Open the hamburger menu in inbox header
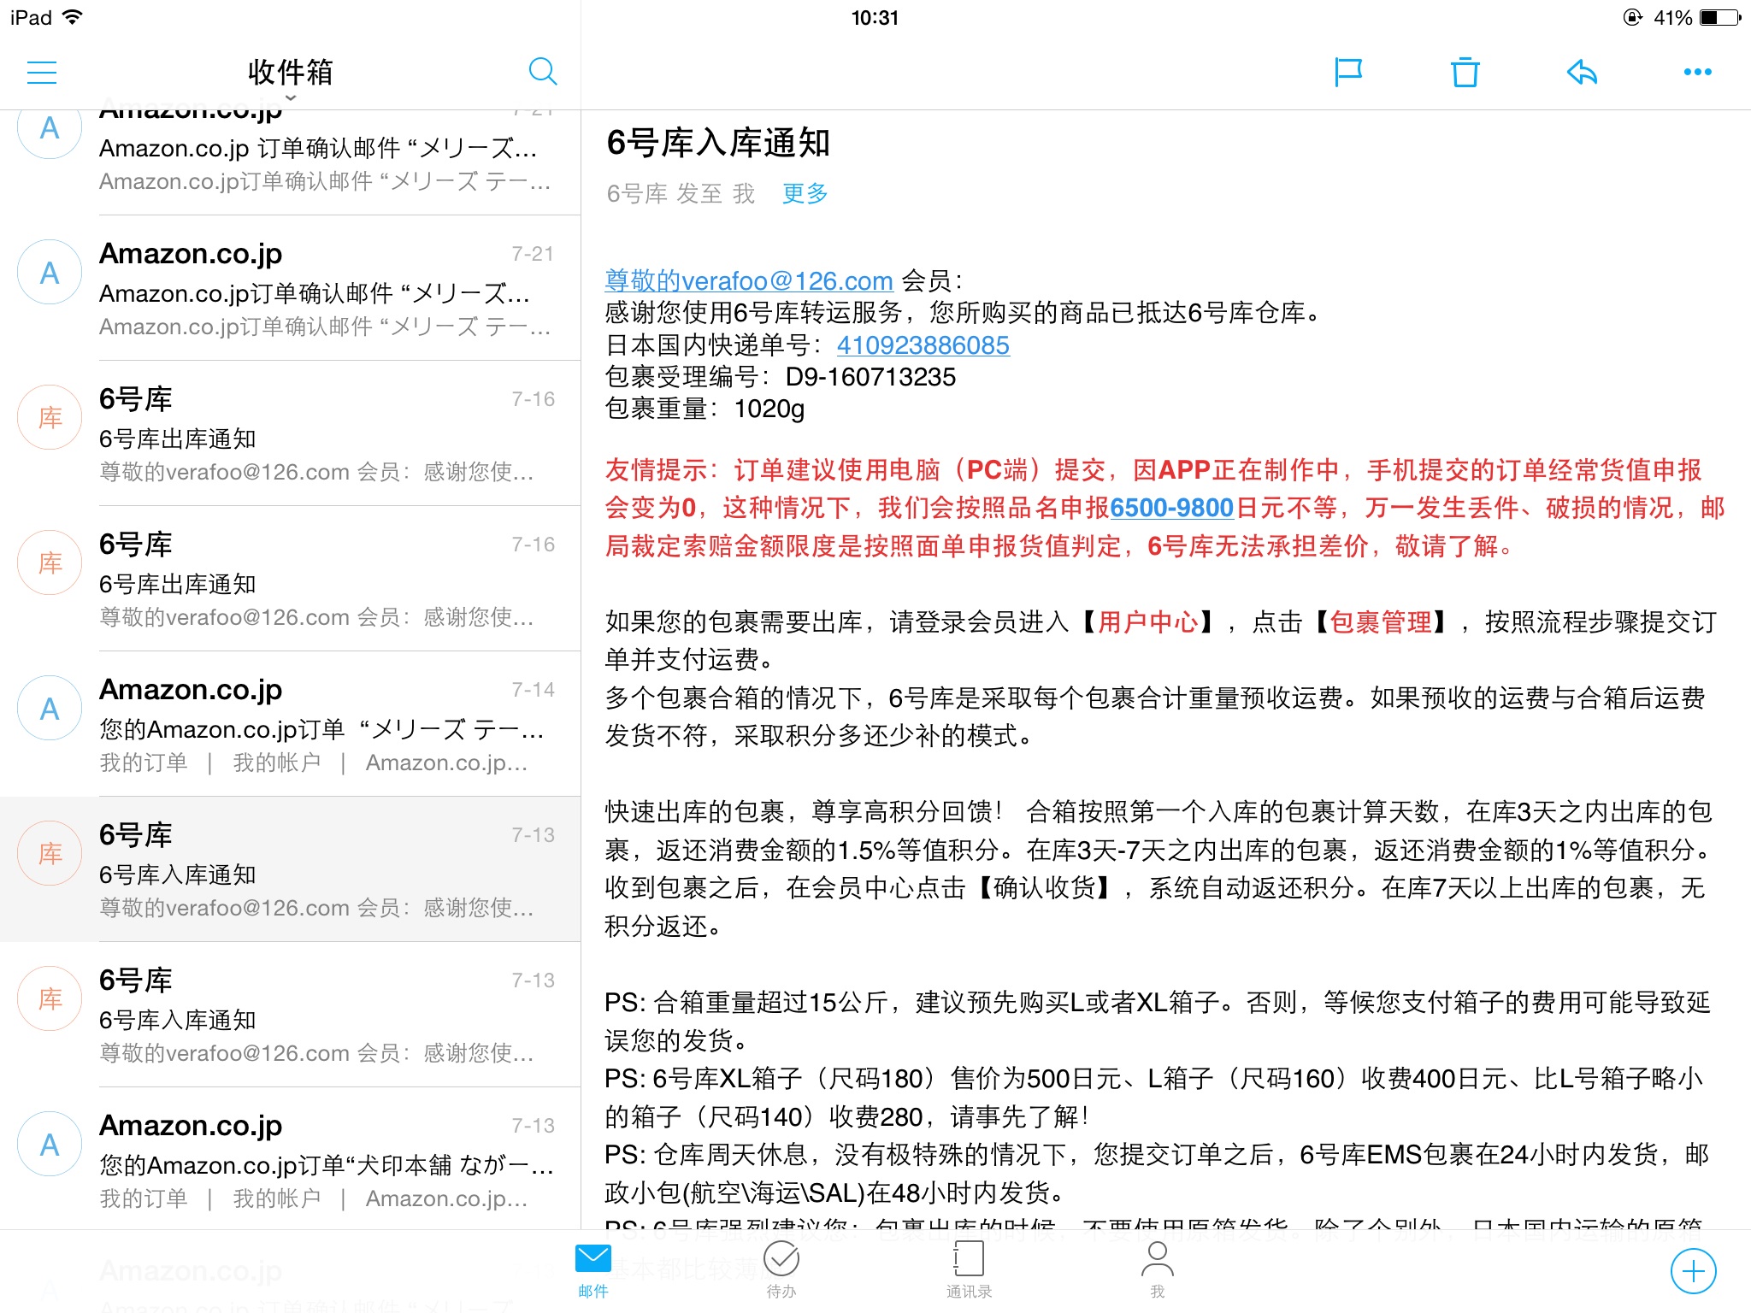Image resolution: width=1751 pixels, height=1313 pixels. click(42, 73)
